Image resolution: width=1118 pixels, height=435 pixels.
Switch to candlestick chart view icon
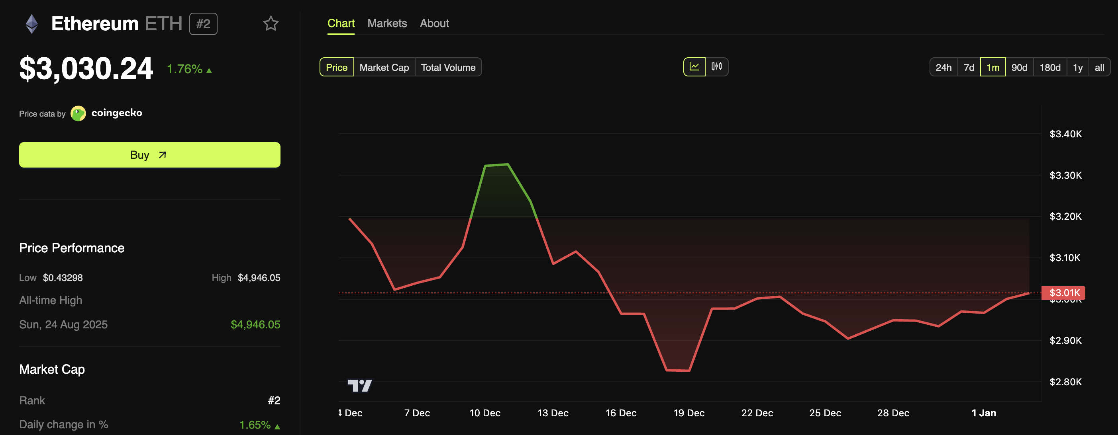[716, 67]
